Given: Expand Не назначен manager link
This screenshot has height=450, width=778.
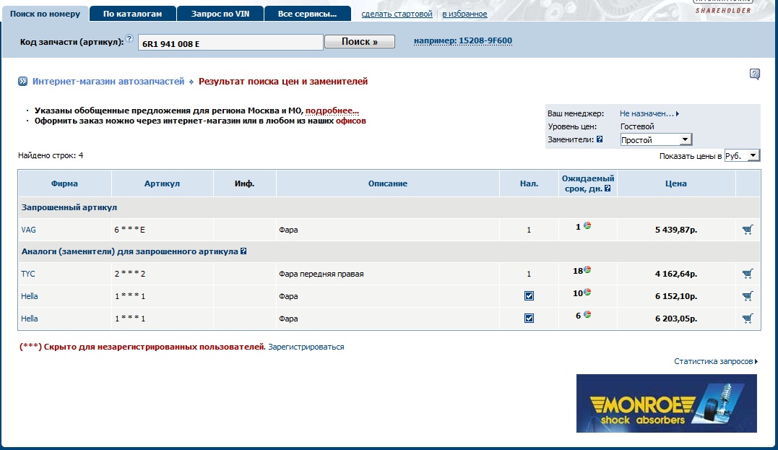Looking at the screenshot, I should click(649, 113).
